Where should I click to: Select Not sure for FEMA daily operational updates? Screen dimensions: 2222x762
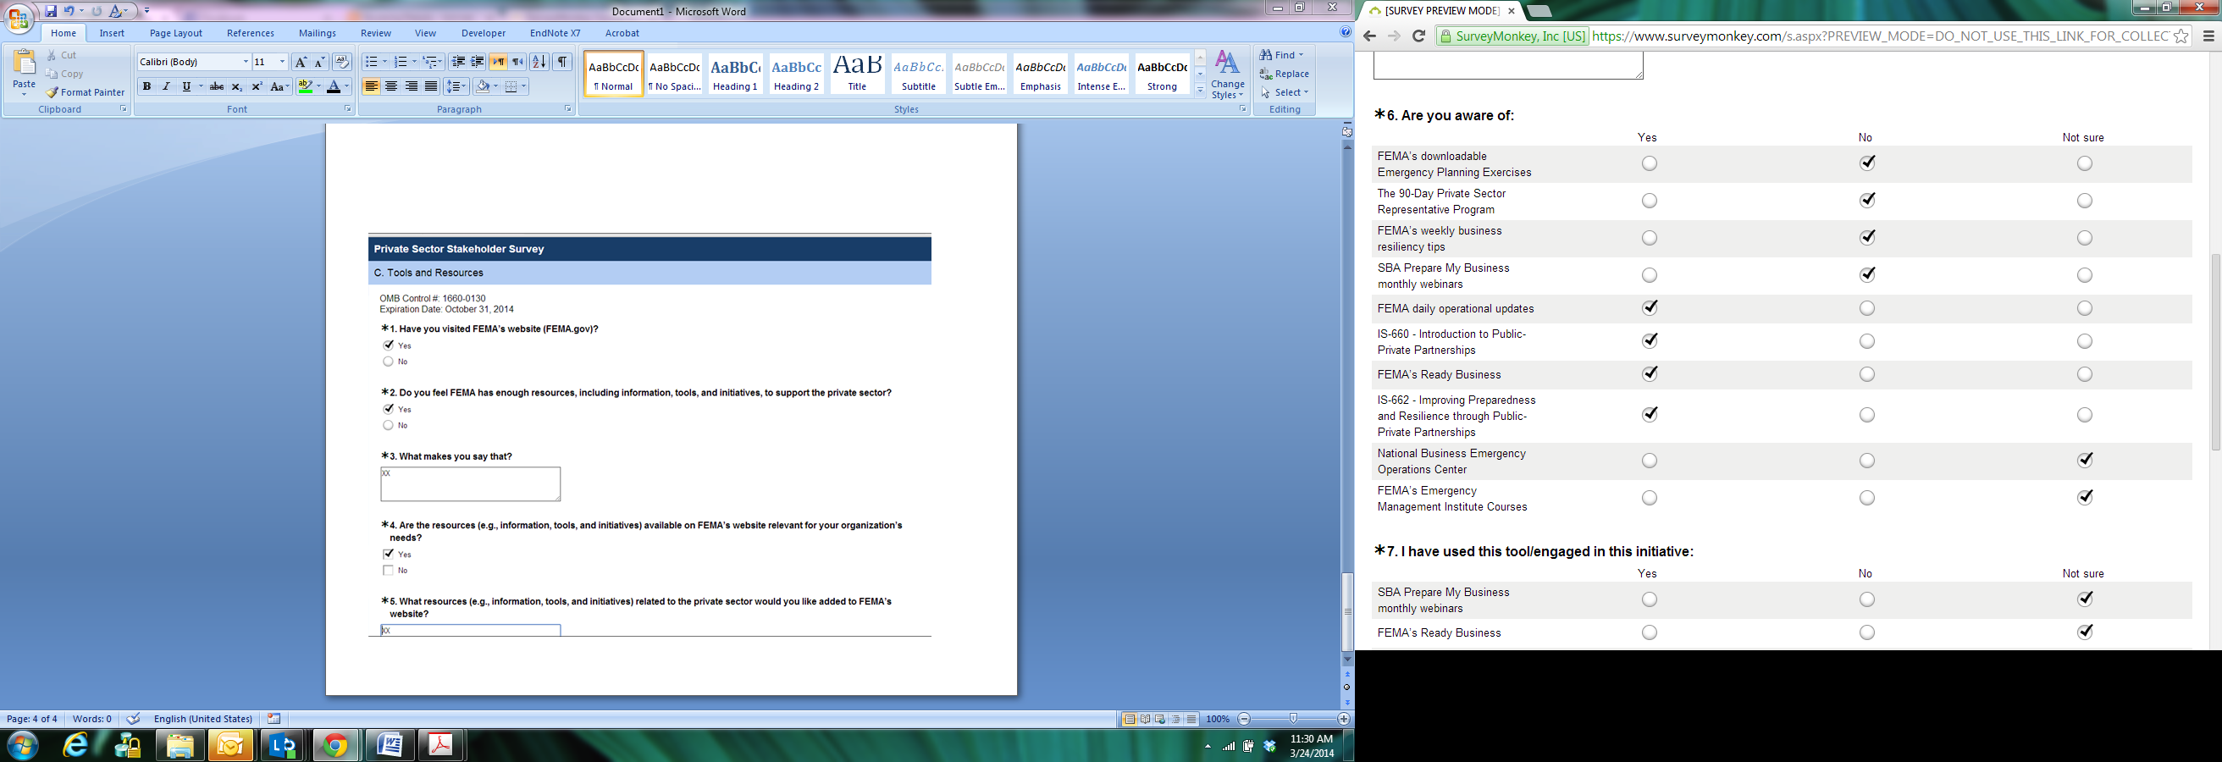click(x=2084, y=308)
